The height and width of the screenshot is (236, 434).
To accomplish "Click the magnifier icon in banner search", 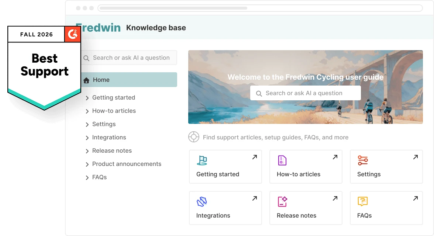I will (259, 94).
